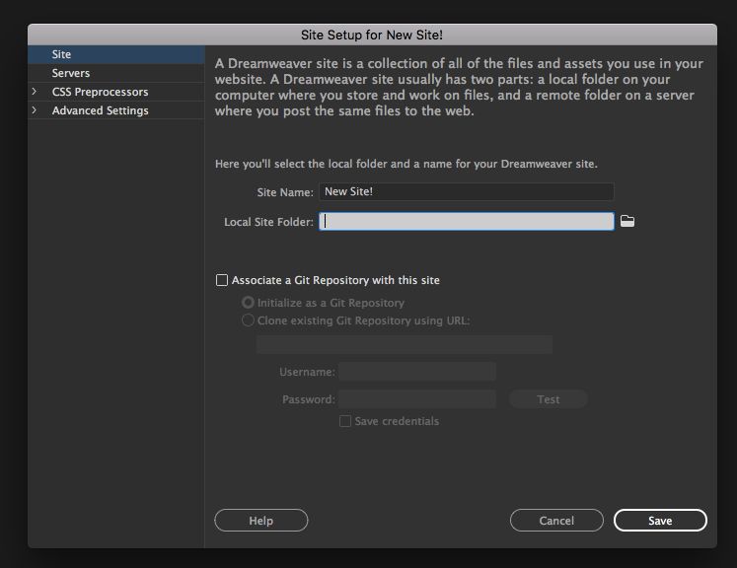This screenshot has height=568, width=737.
Task: Select Advanced Settings in the sidebar
Action: click(x=100, y=110)
